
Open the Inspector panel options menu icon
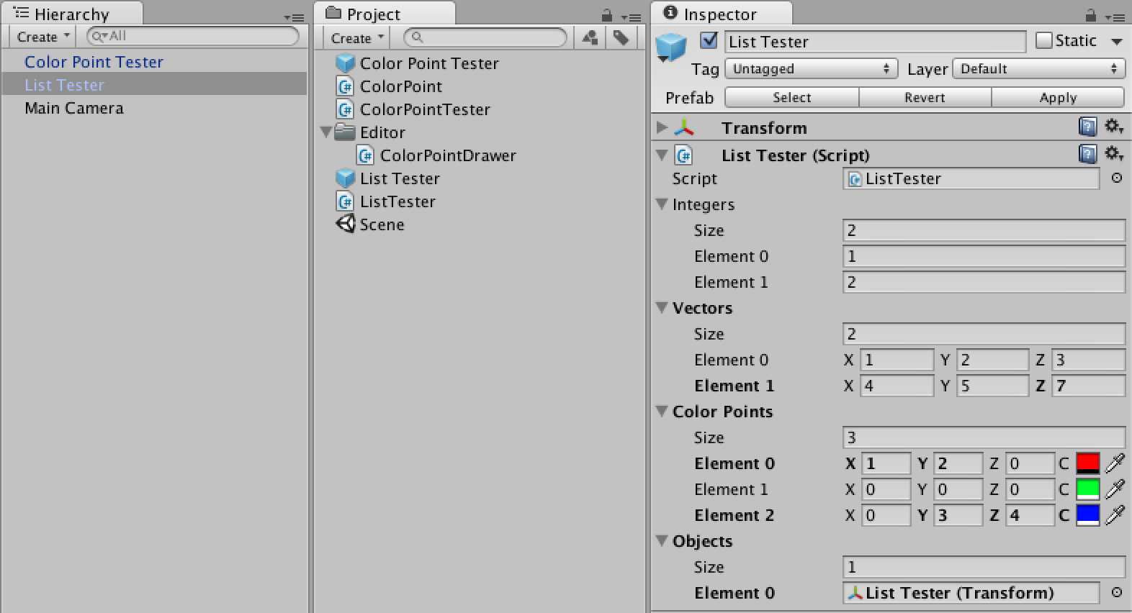[x=1115, y=17]
